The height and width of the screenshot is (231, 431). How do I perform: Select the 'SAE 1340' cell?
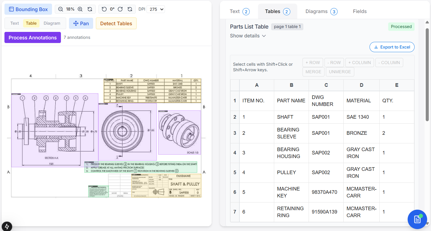point(361,117)
